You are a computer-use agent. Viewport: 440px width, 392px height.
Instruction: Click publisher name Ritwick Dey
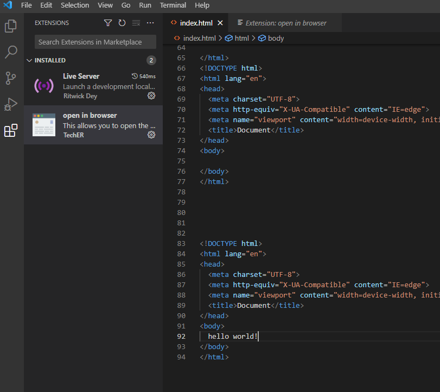80,96
